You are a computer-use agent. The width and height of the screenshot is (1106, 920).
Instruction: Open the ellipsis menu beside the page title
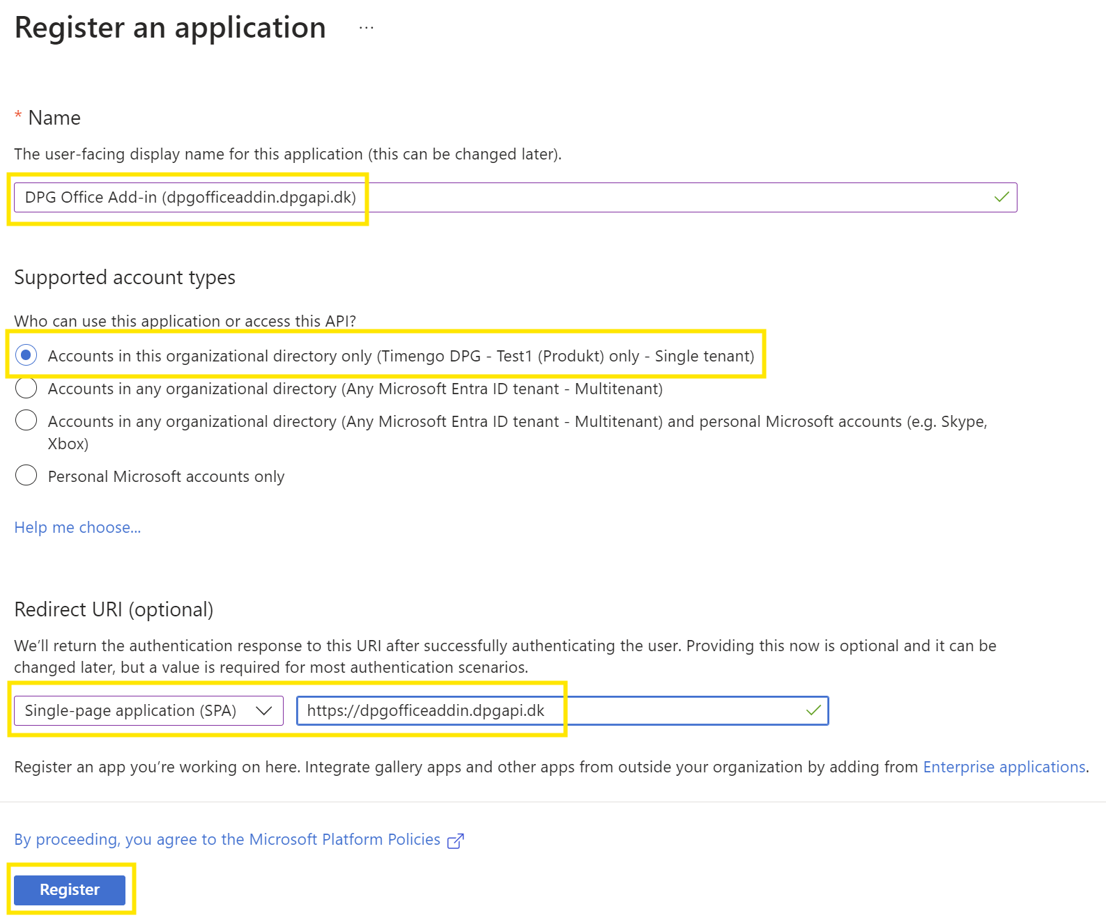pyautogui.click(x=366, y=29)
